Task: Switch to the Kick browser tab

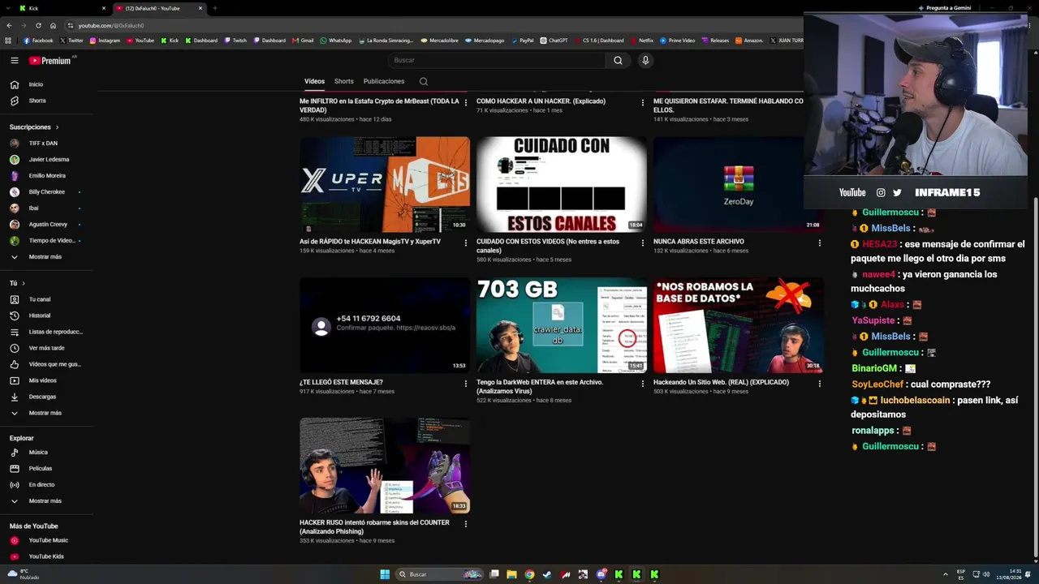Action: click(61, 8)
